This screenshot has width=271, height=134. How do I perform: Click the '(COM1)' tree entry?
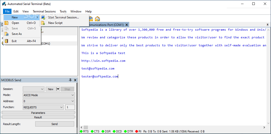pos(45,44)
